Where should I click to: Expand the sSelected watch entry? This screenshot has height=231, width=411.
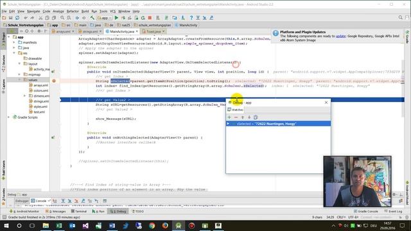228,124
